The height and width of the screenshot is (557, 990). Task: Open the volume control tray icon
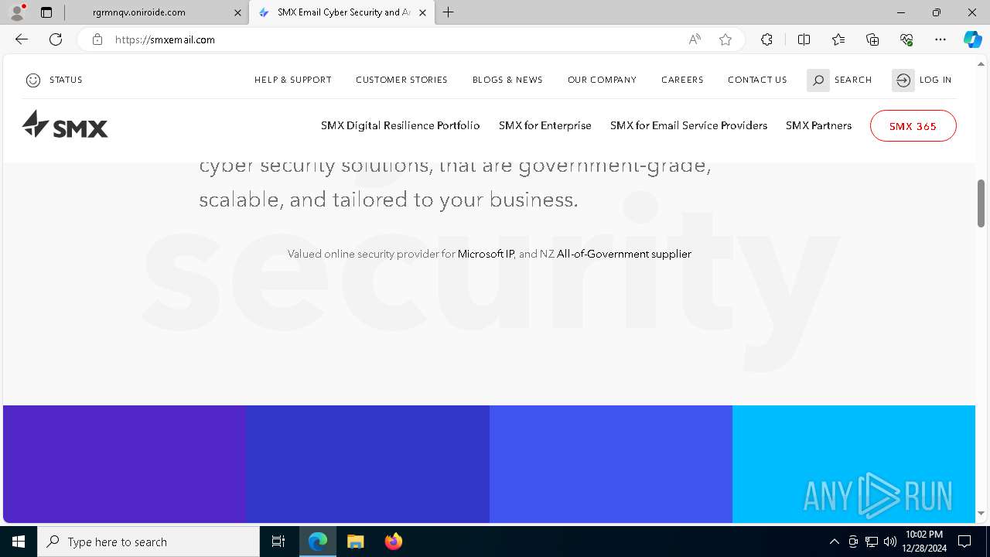tap(889, 542)
